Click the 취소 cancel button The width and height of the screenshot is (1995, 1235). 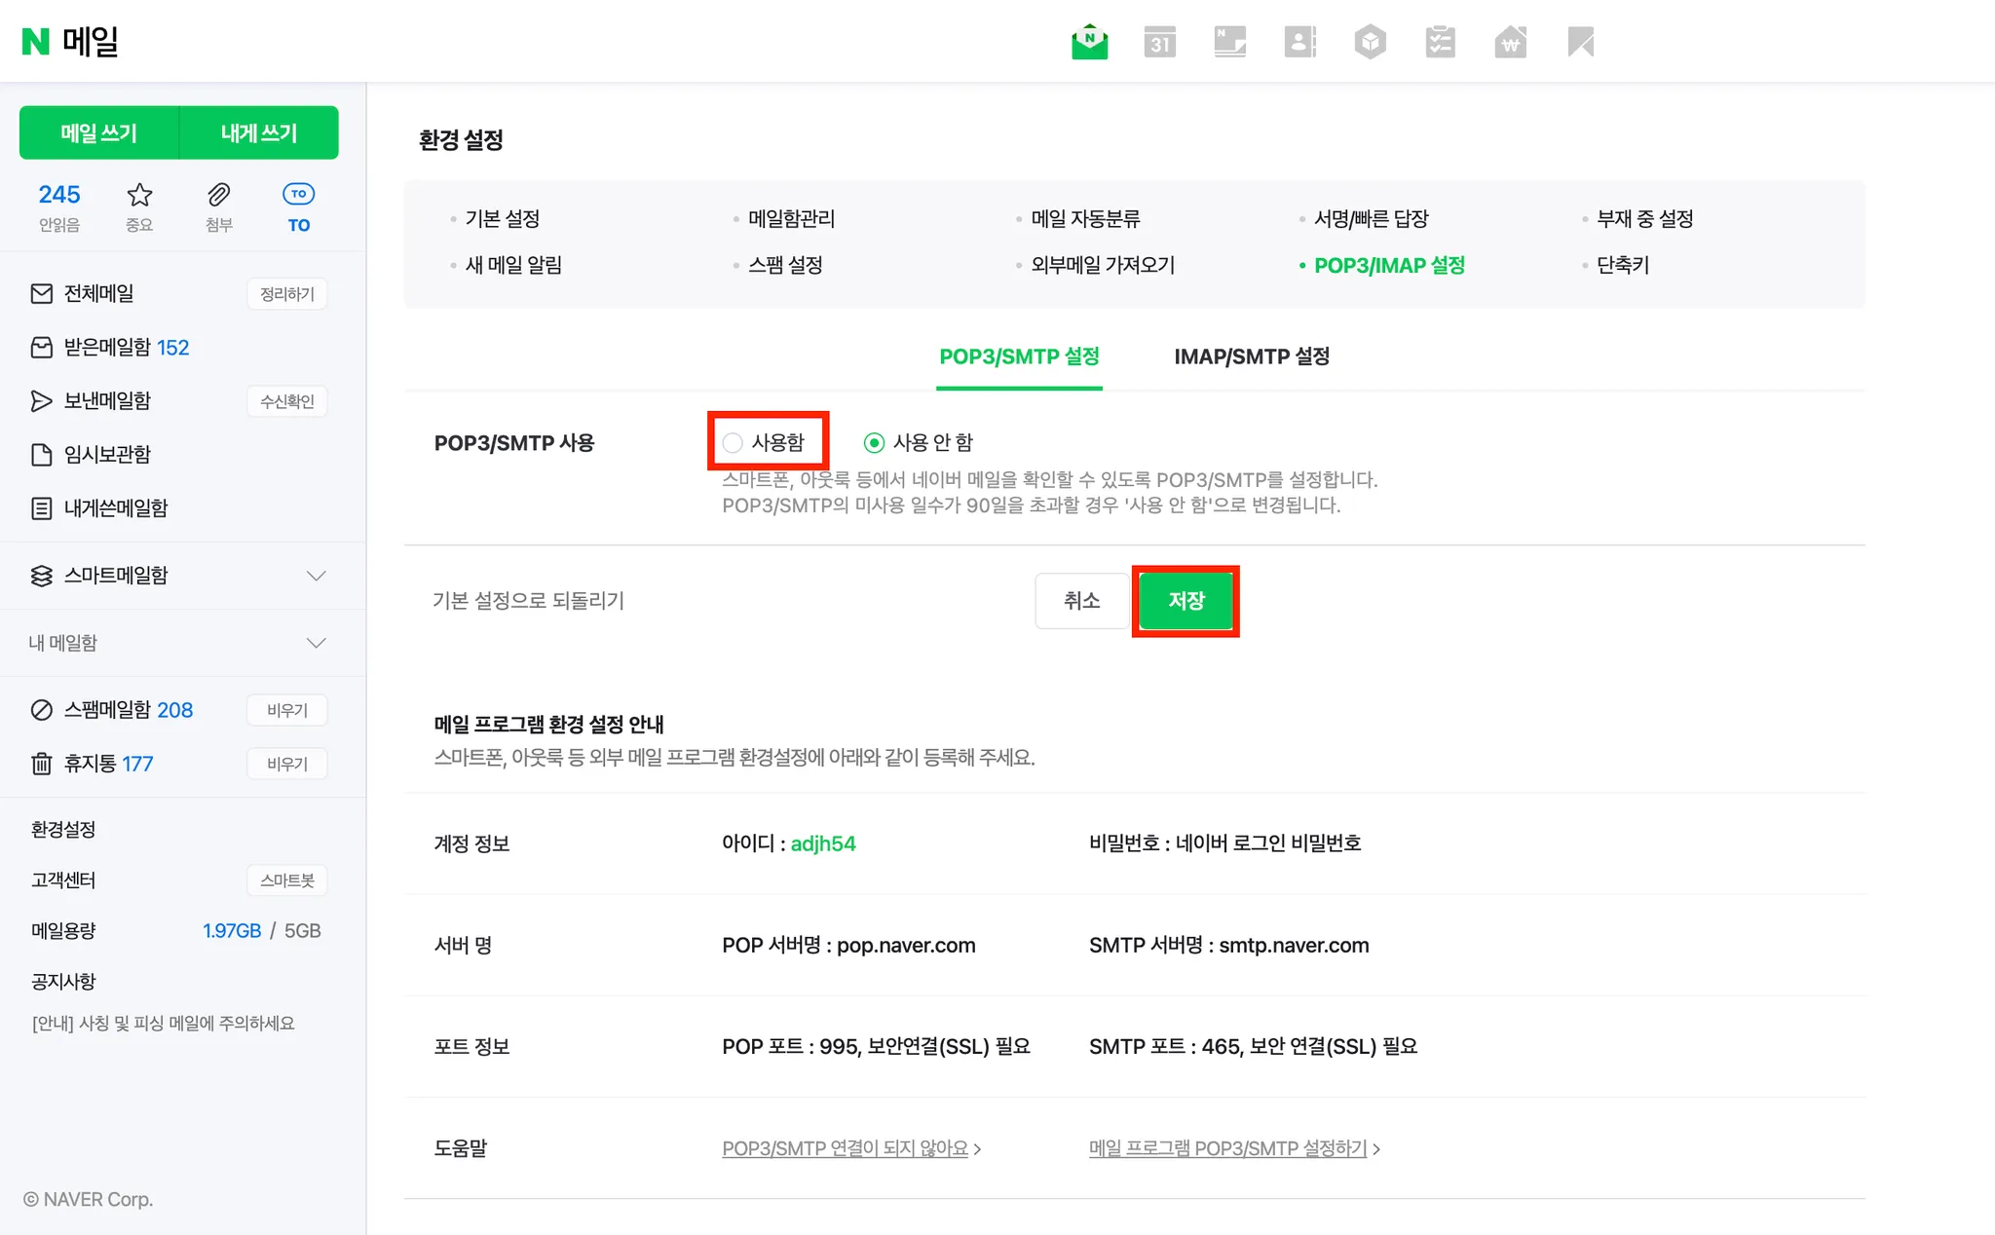[x=1081, y=601]
